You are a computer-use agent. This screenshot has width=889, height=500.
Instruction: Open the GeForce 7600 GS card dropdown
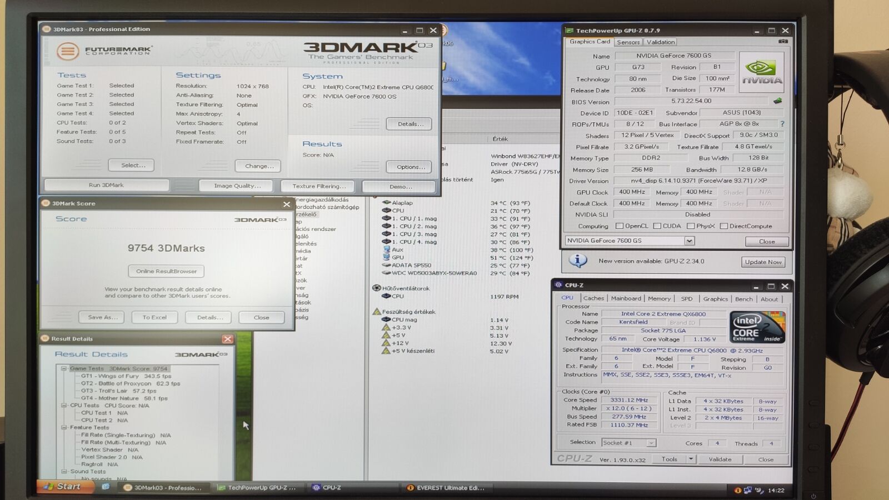689,241
